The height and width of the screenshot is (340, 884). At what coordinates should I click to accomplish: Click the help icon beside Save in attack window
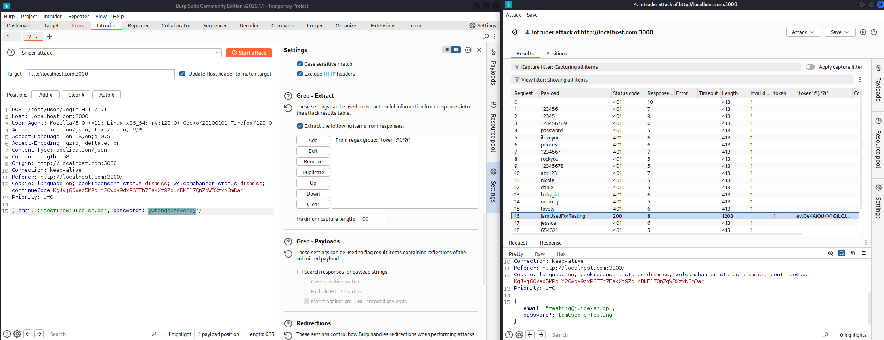874,32
